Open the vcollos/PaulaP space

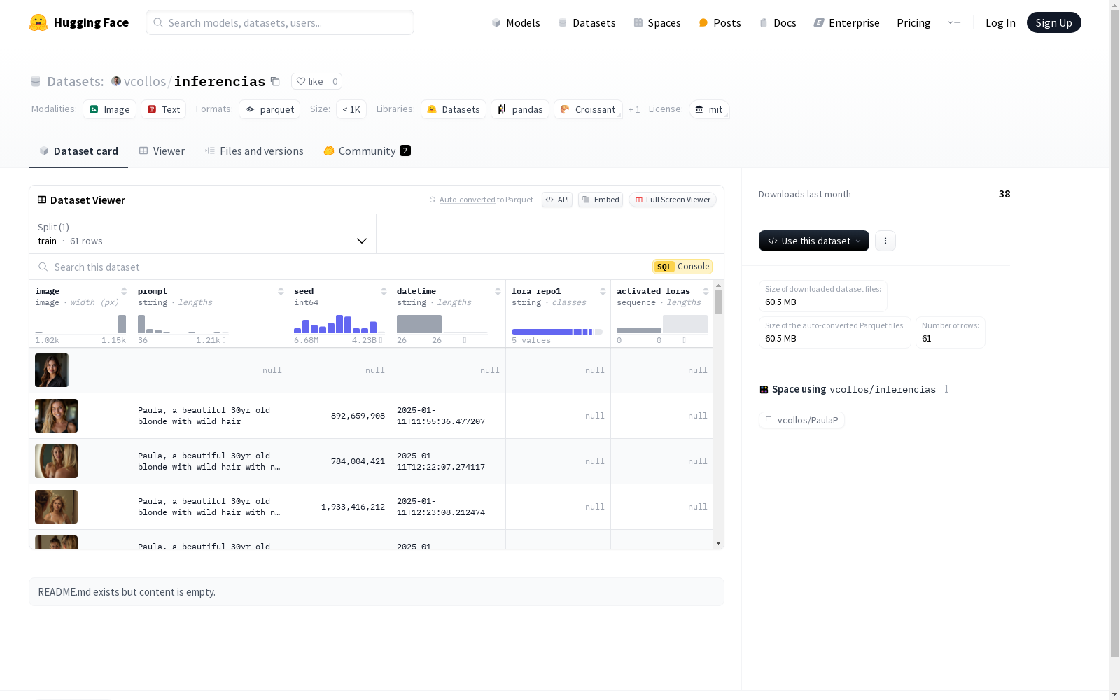tap(801, 420)
